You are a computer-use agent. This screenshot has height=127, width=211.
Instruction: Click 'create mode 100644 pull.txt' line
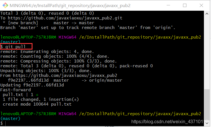point(37,104)
